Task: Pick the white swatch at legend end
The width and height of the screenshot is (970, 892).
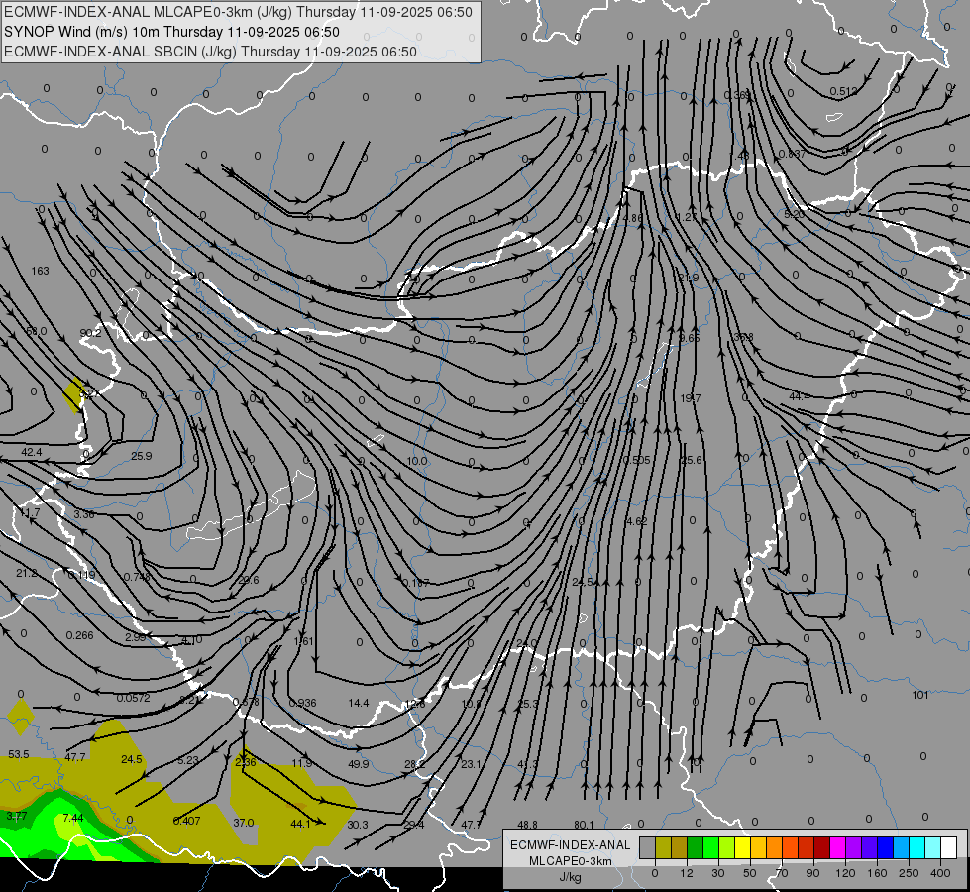Action: (949, 847)
